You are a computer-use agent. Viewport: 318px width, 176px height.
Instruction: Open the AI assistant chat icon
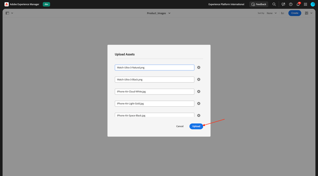point(283,4)
